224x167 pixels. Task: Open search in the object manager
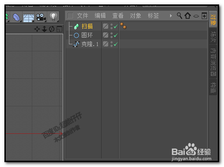179,16
